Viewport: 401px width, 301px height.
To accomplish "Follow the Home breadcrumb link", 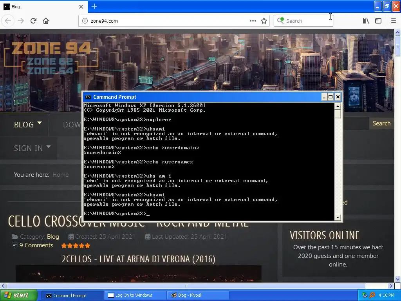I will point(60,175).
